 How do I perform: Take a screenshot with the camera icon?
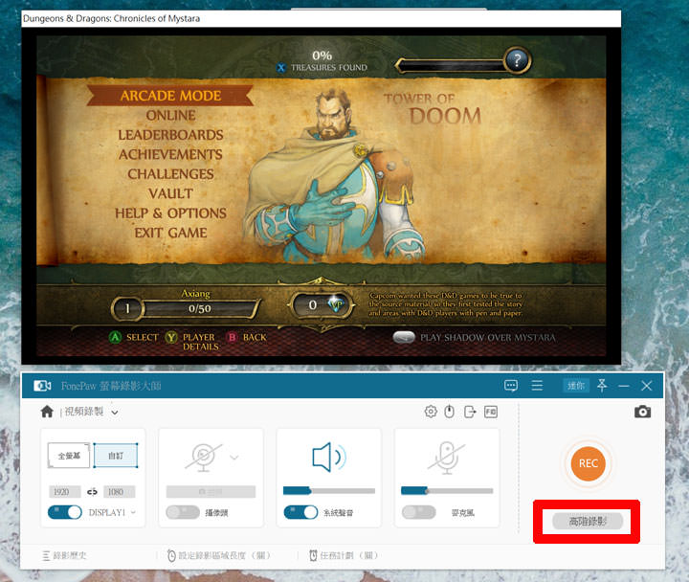coord(642,412)
